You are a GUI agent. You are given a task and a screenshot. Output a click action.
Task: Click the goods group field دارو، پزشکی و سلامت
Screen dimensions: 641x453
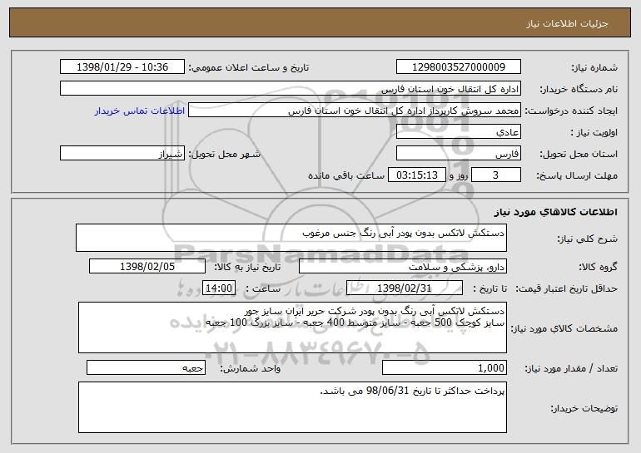(x=403, y=267)
